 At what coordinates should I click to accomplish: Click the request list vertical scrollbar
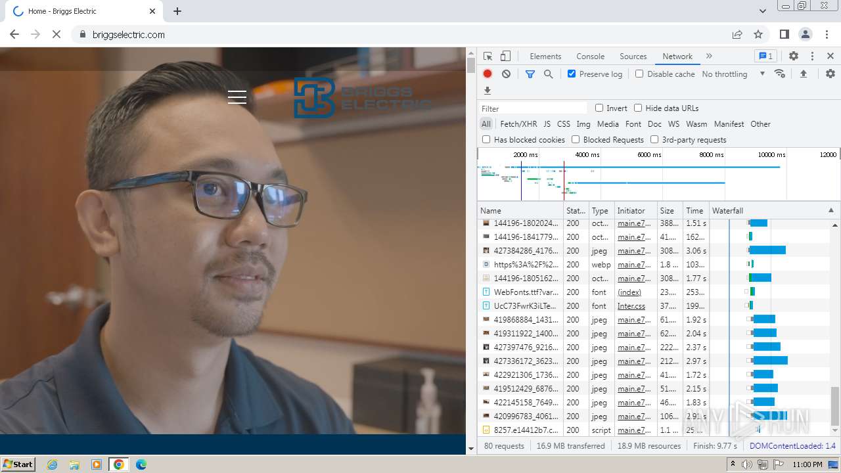pos(835,406)
